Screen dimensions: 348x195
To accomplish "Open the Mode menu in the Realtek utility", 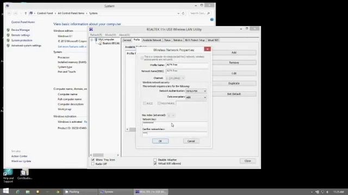I will (110, 35).
